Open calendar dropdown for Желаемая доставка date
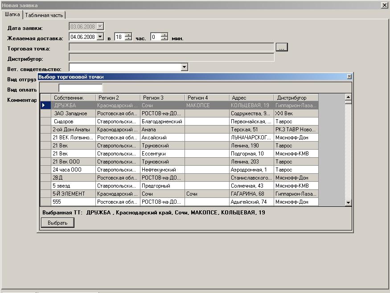The image size is (390, 293). click(100, 37)
